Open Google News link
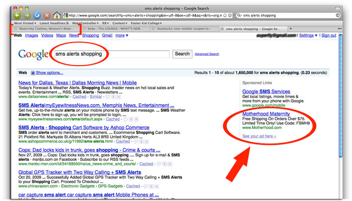The width and height of the screenshot is (352, 201). point(74,36)
